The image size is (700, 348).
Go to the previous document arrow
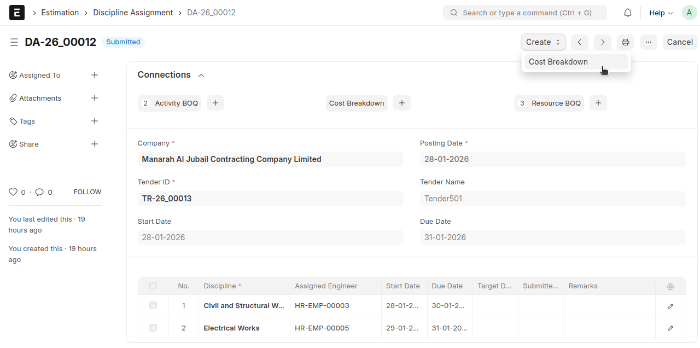(x=580, y=42)
